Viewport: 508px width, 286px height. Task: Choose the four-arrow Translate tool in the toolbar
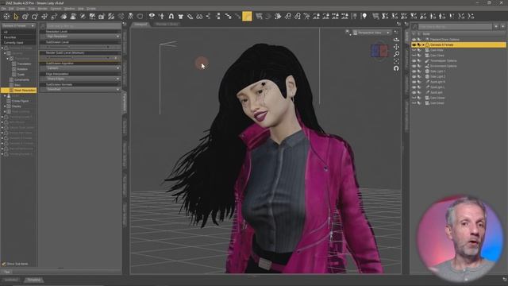tap(44, 16)
